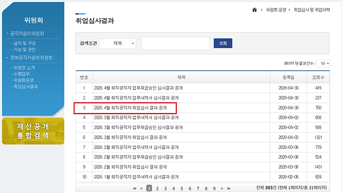Go to previous page arrow

141,188
